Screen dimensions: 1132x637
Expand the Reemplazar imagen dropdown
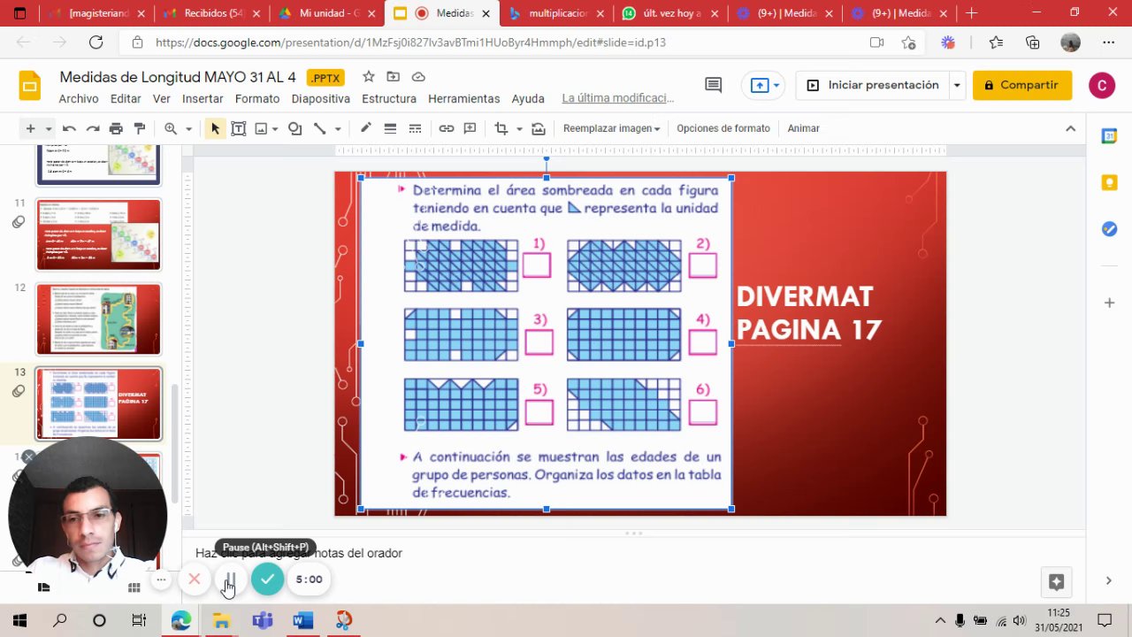coord(612,128)
